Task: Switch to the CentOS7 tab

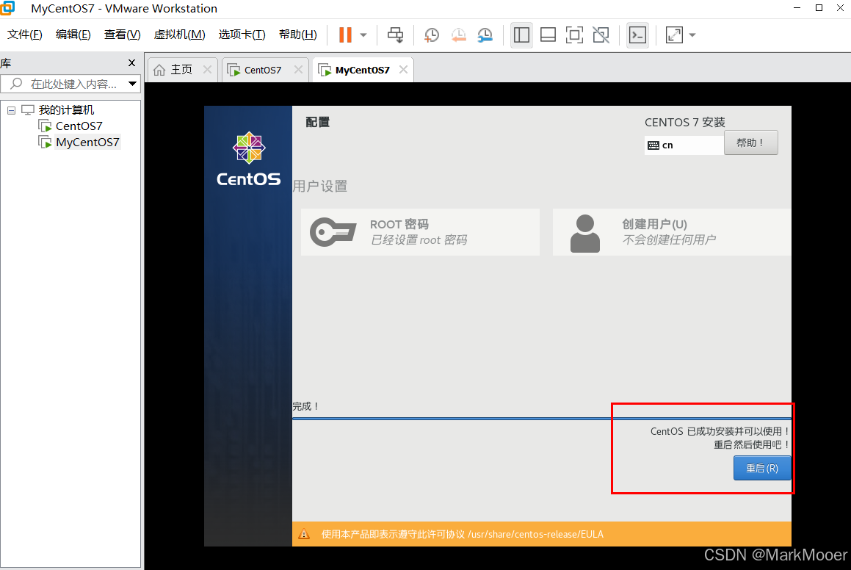Action: tap(263, 70)
